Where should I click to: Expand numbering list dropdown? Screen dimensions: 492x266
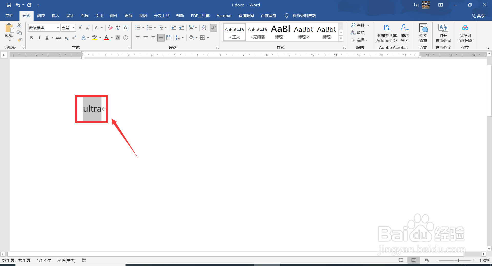(x=155, y=28)
